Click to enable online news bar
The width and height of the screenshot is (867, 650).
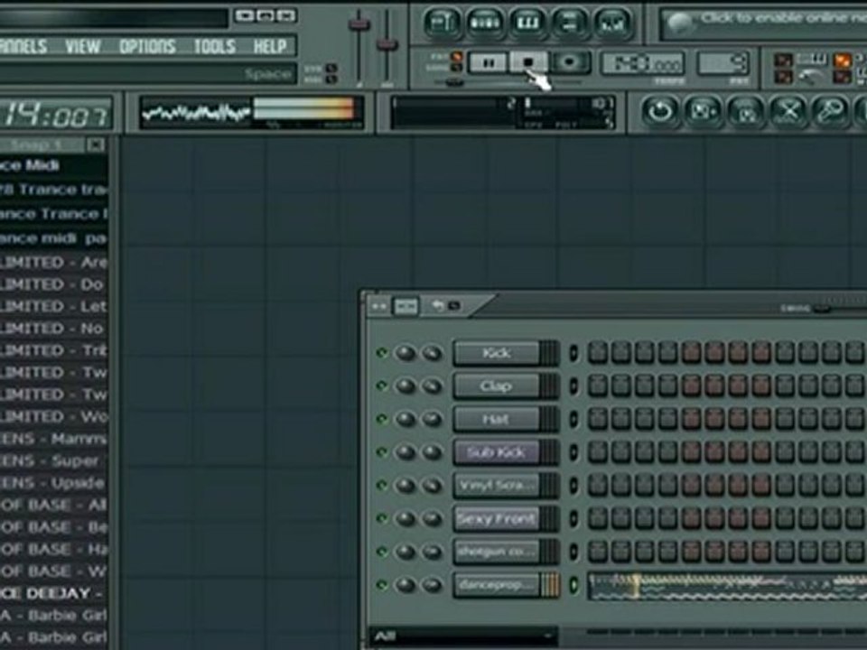(x=765, y=23)
